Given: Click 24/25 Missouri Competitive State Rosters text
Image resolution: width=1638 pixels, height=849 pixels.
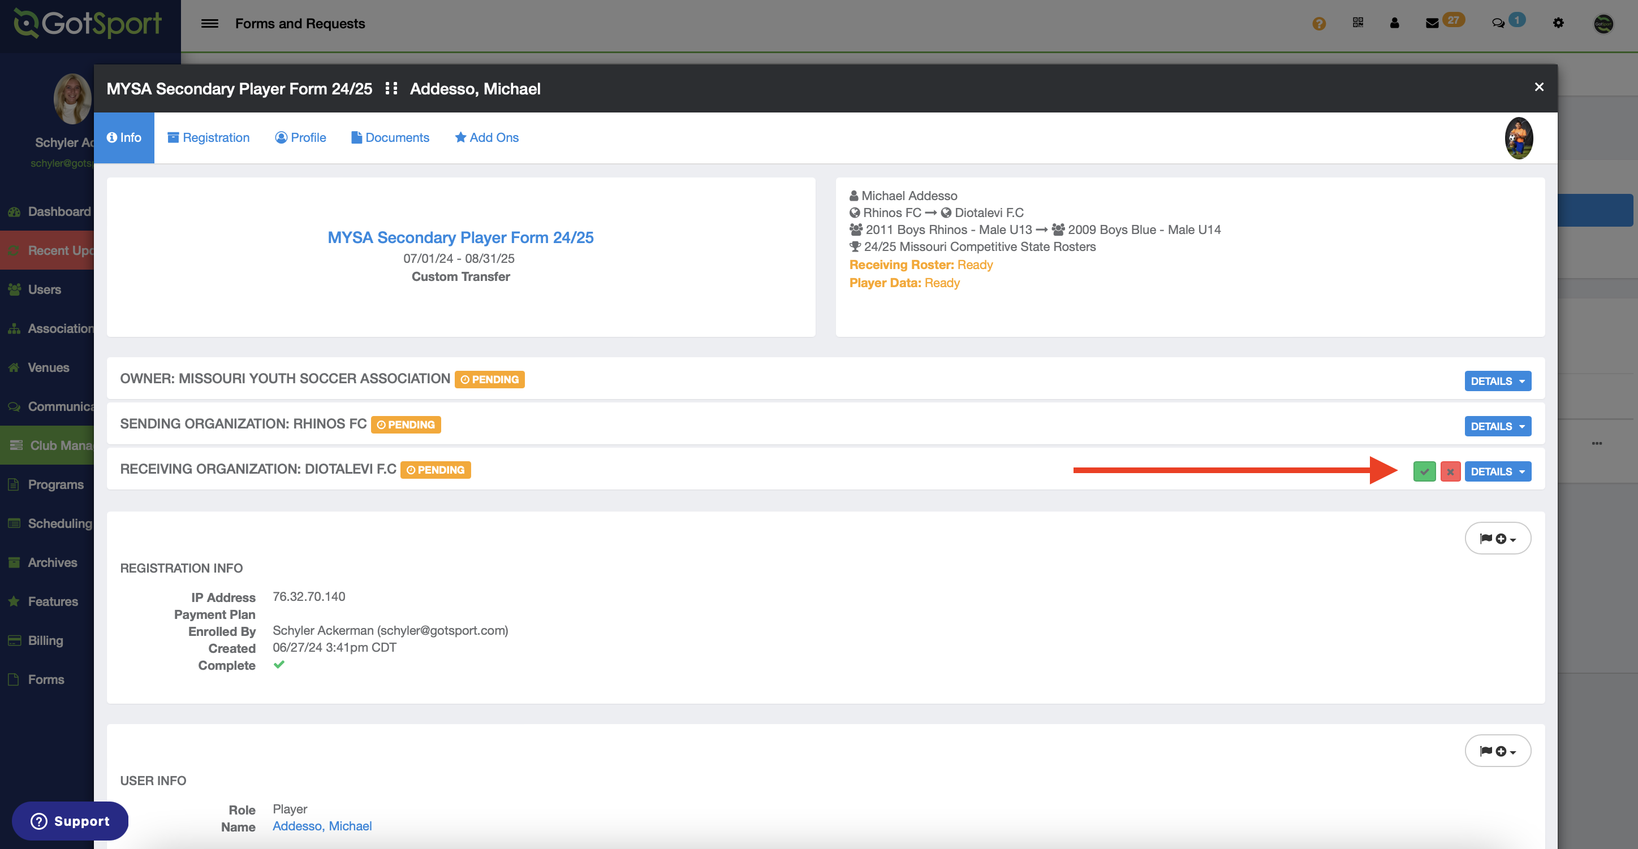Looking at the screenshot, I should (980, 246).
